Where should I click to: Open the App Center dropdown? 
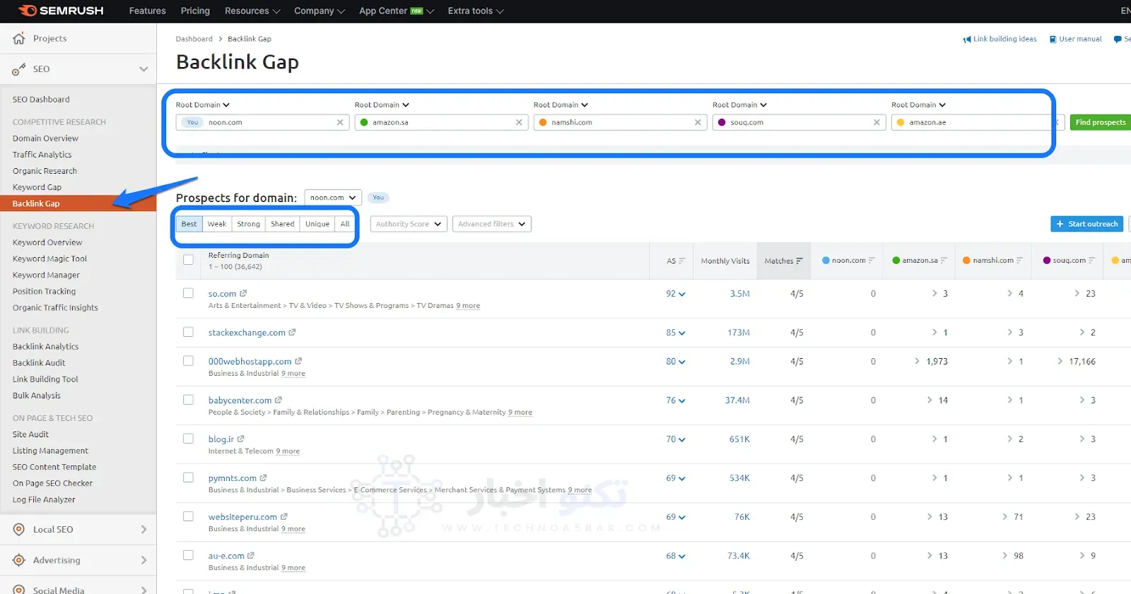397,11
